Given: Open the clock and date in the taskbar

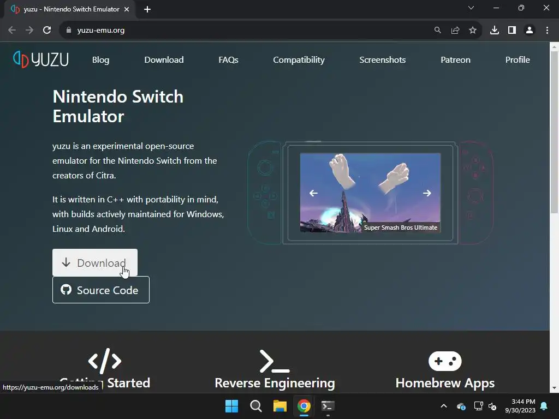Looking at the screenshot, I should (x=520, y=406).
